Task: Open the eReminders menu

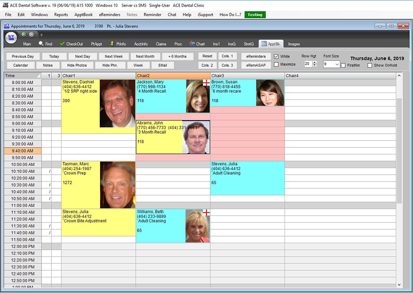Action: point(110,15)
